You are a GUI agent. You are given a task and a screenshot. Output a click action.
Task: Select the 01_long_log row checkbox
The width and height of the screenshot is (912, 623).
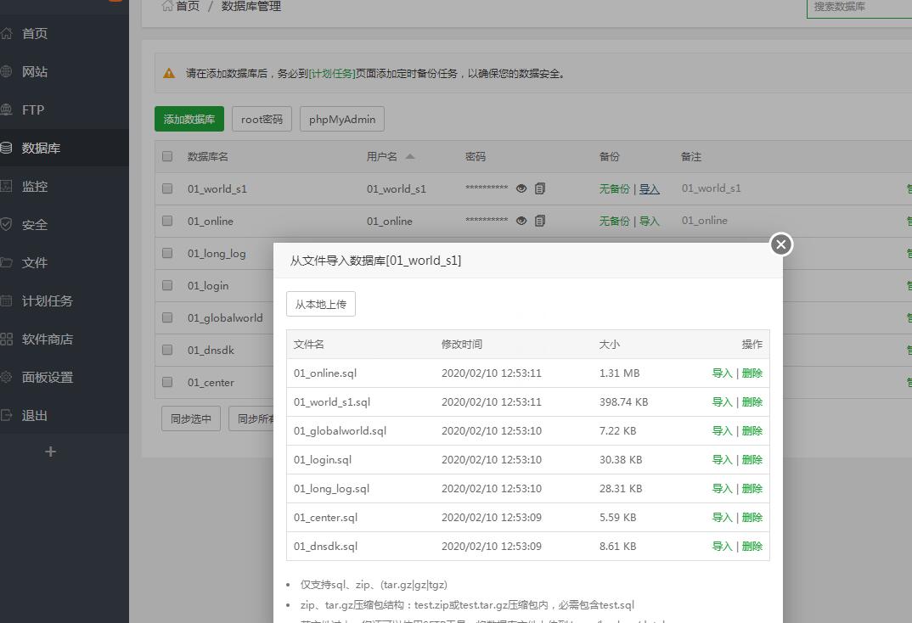click(167, 253)
